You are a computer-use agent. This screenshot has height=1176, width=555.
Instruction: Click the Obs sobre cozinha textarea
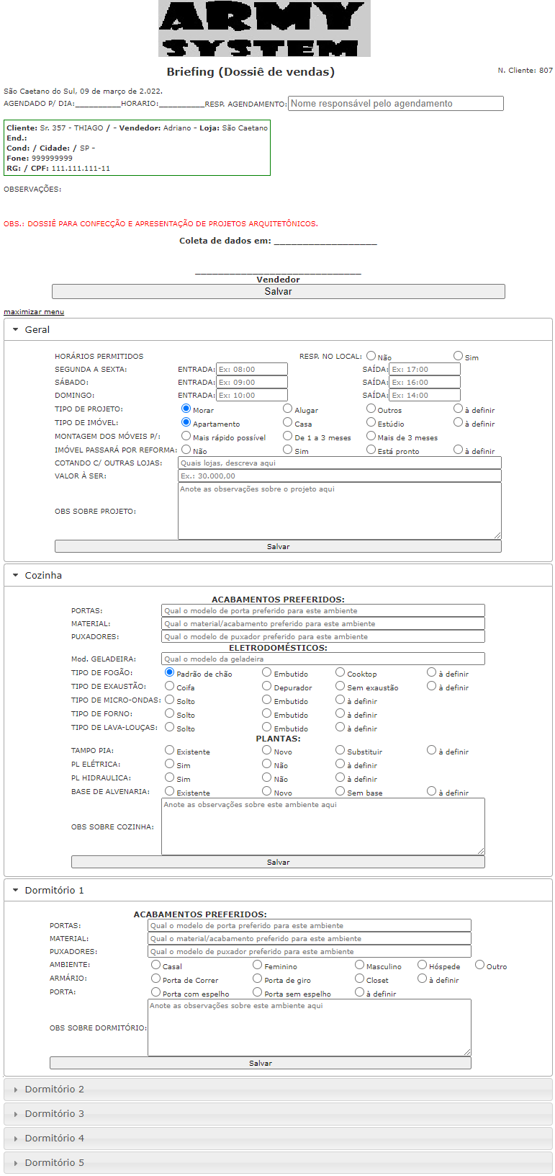(x=323, y=827)
